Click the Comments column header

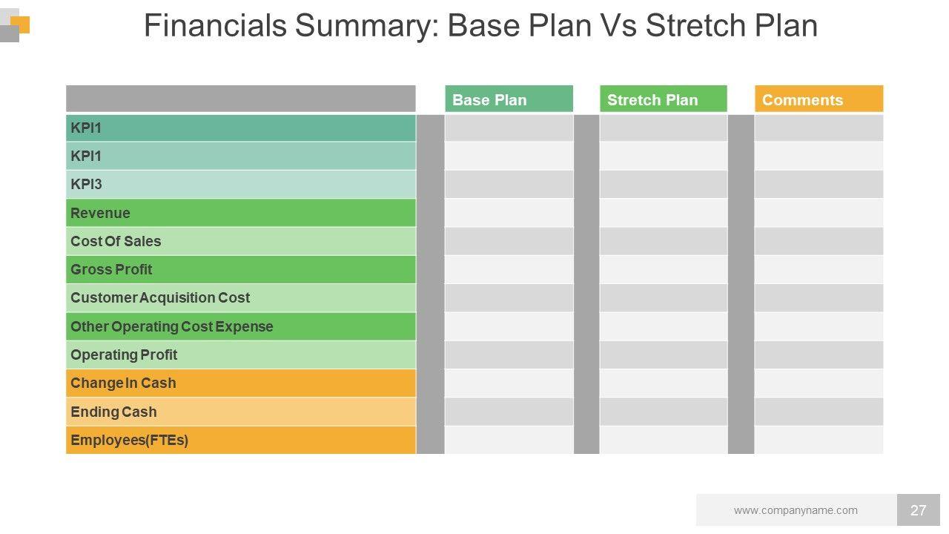coord(819,99)
